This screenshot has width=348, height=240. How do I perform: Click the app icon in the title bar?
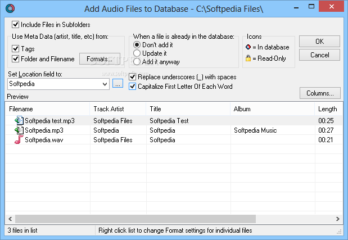point(10,8)
